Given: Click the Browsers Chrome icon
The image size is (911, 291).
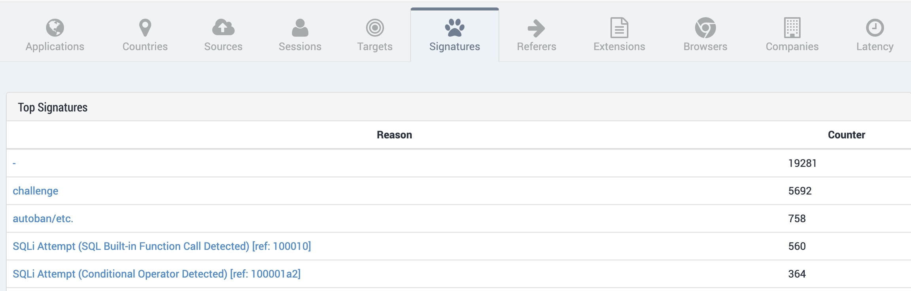Looking at the screenshot, I should pyautogui.click(x=705, y=28).
